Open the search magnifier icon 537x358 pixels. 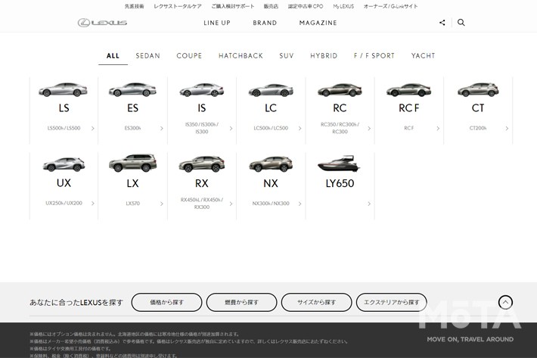click(461, 23)
